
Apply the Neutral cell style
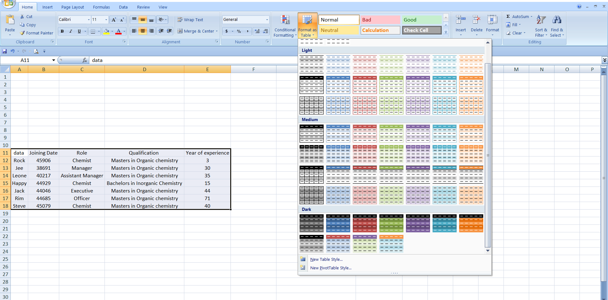click(x=339, y=30)
